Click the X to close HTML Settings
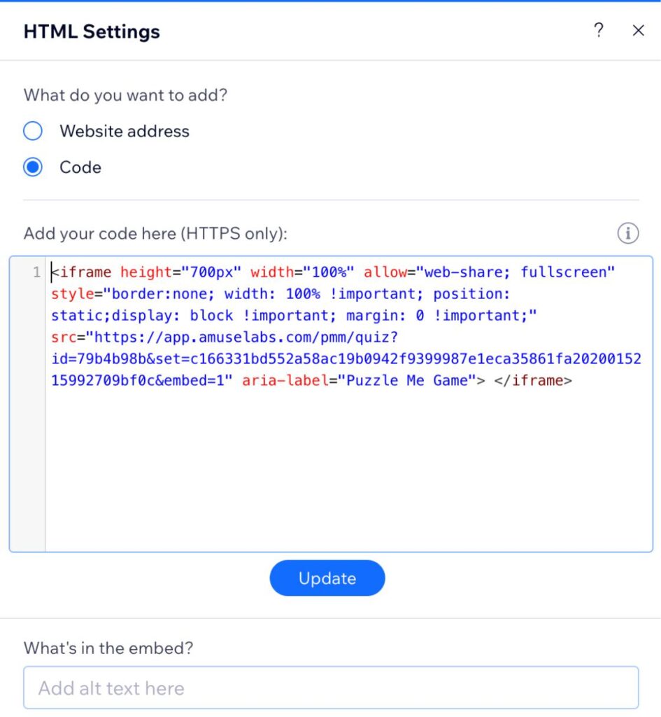 [x=638, y=30]
